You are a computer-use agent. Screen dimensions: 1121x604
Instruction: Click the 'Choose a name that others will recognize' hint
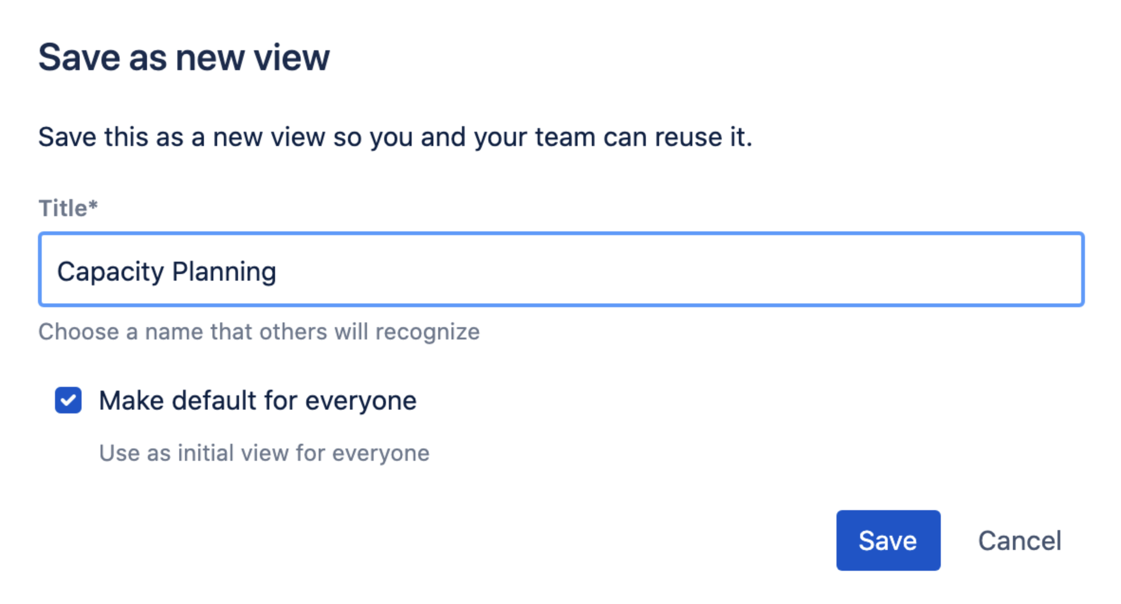pos(259,331)
